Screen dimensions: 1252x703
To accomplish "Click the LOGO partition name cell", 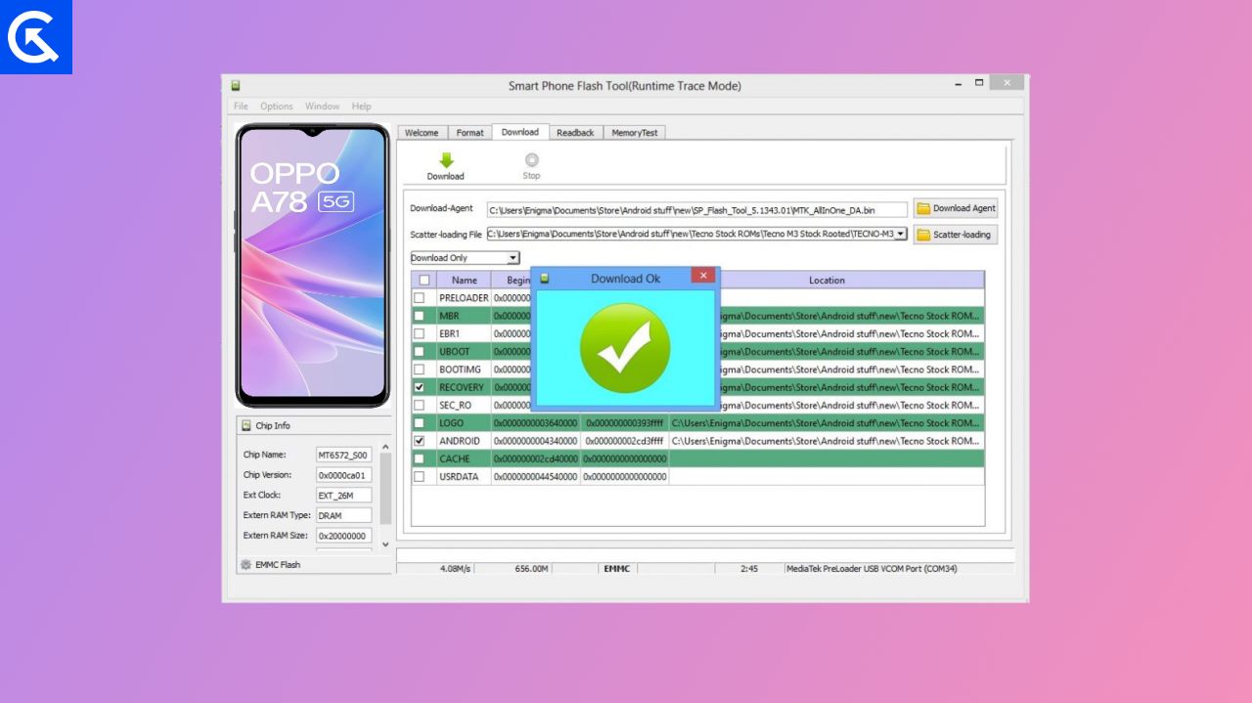I will pyautogui.click(x=463, y=422).
